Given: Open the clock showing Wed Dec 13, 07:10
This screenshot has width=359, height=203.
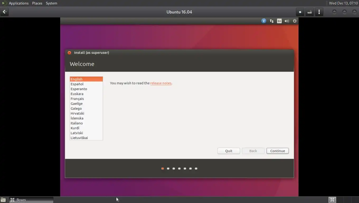Looking at the screenshot, I should pos(343,3).
